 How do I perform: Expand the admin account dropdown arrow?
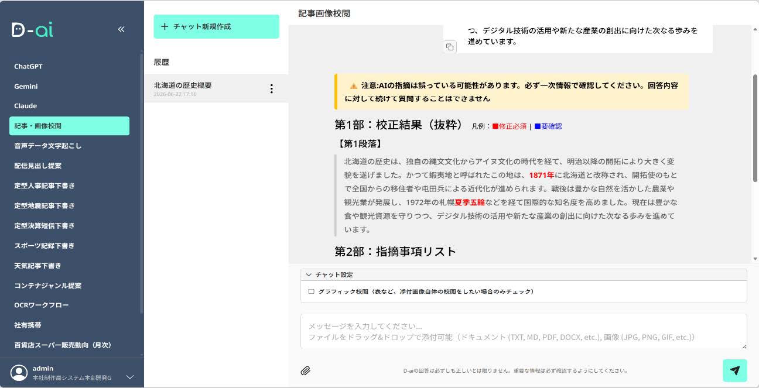[x=130, y=377]
